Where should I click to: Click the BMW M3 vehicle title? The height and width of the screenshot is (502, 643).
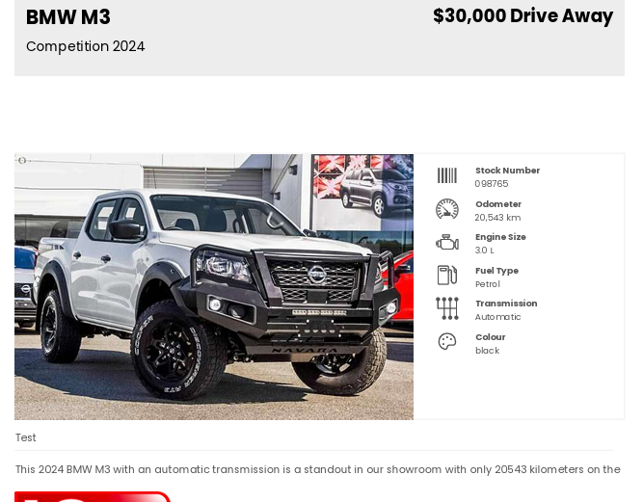click(x=68, y=17)
